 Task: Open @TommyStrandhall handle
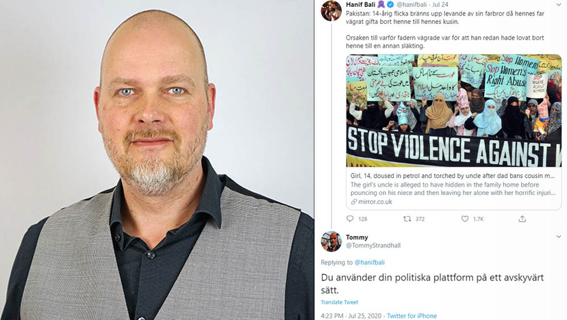coord(373,245)
